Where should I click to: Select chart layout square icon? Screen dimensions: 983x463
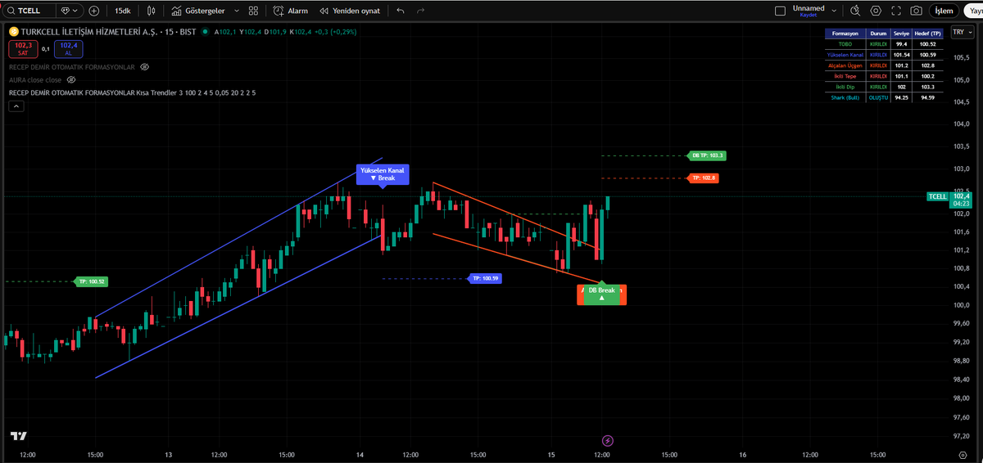click(x=780, y=11)
